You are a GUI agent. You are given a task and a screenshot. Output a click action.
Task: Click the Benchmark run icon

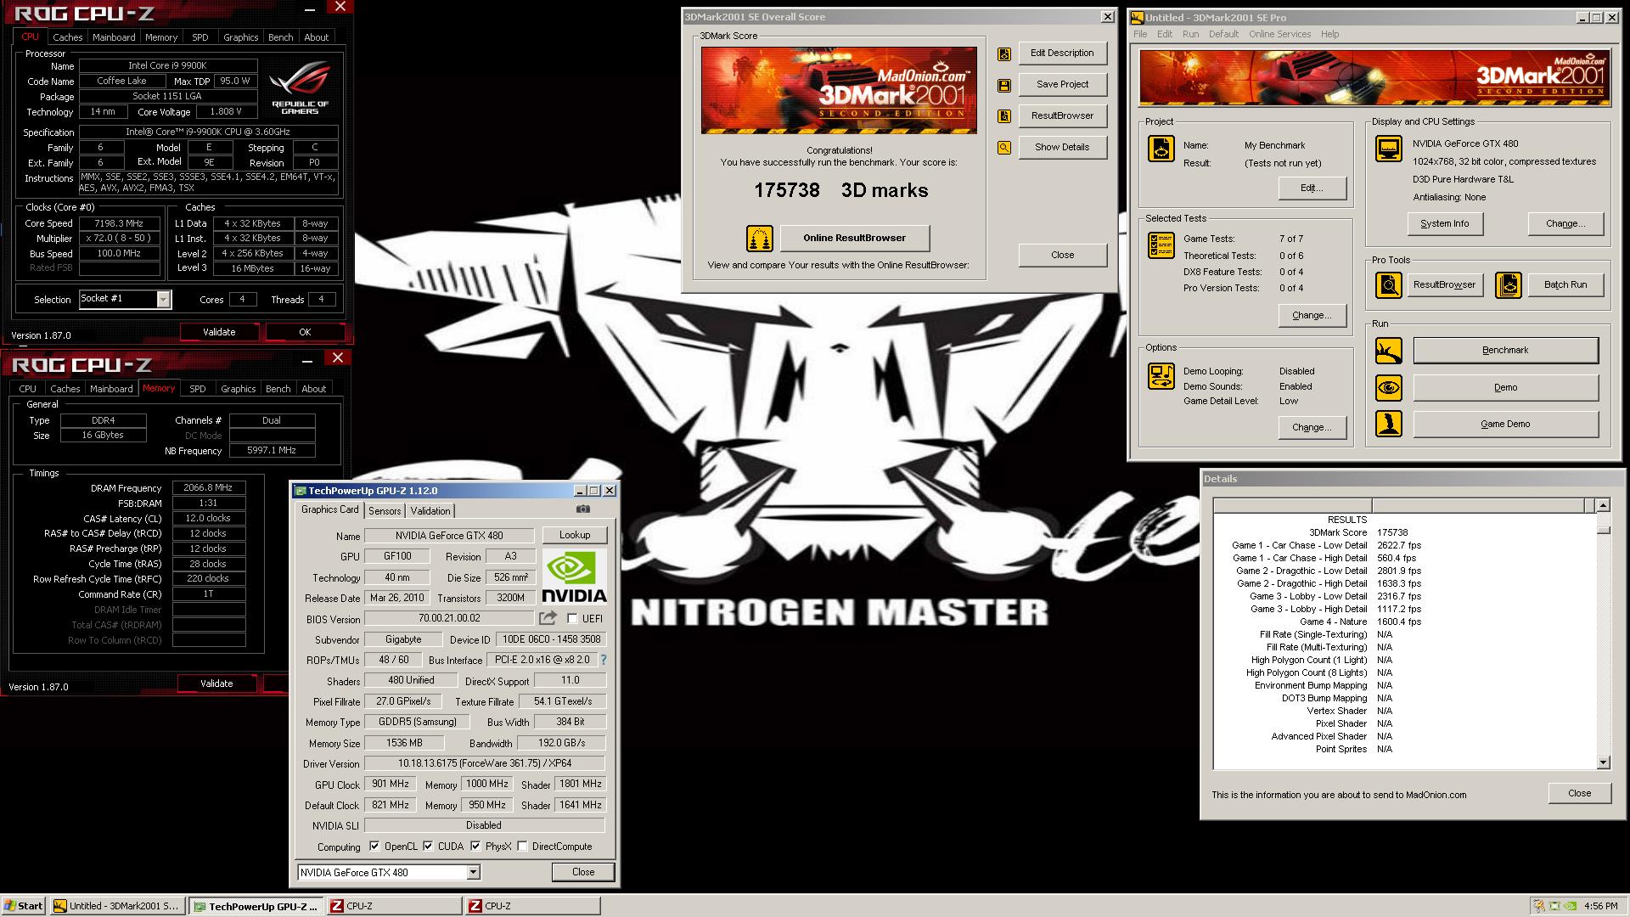(x=1388, y=351)
